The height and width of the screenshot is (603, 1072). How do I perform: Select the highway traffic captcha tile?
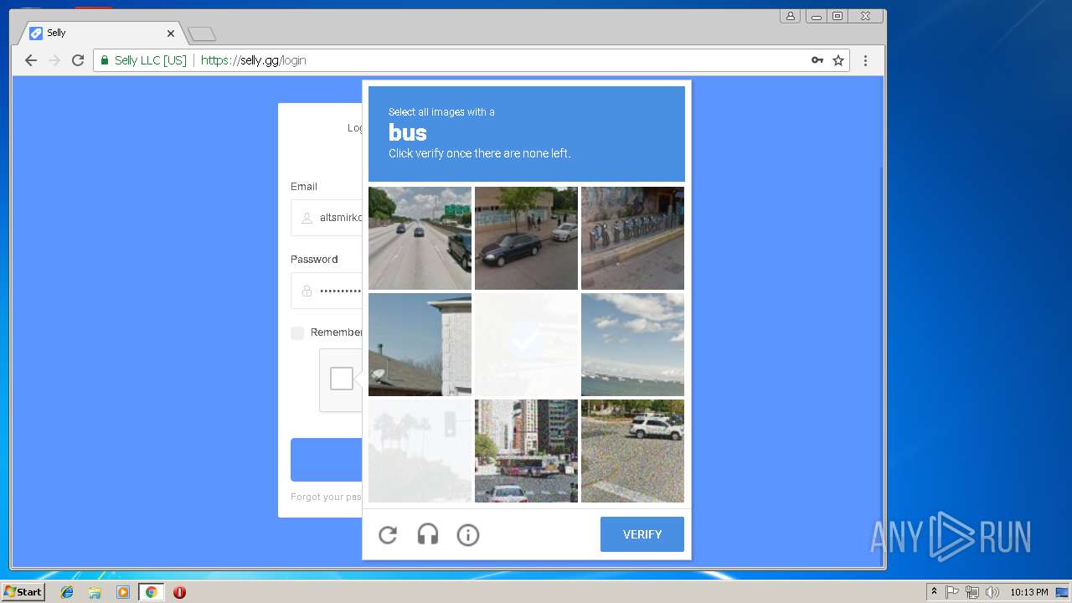[x=420, y=238]
